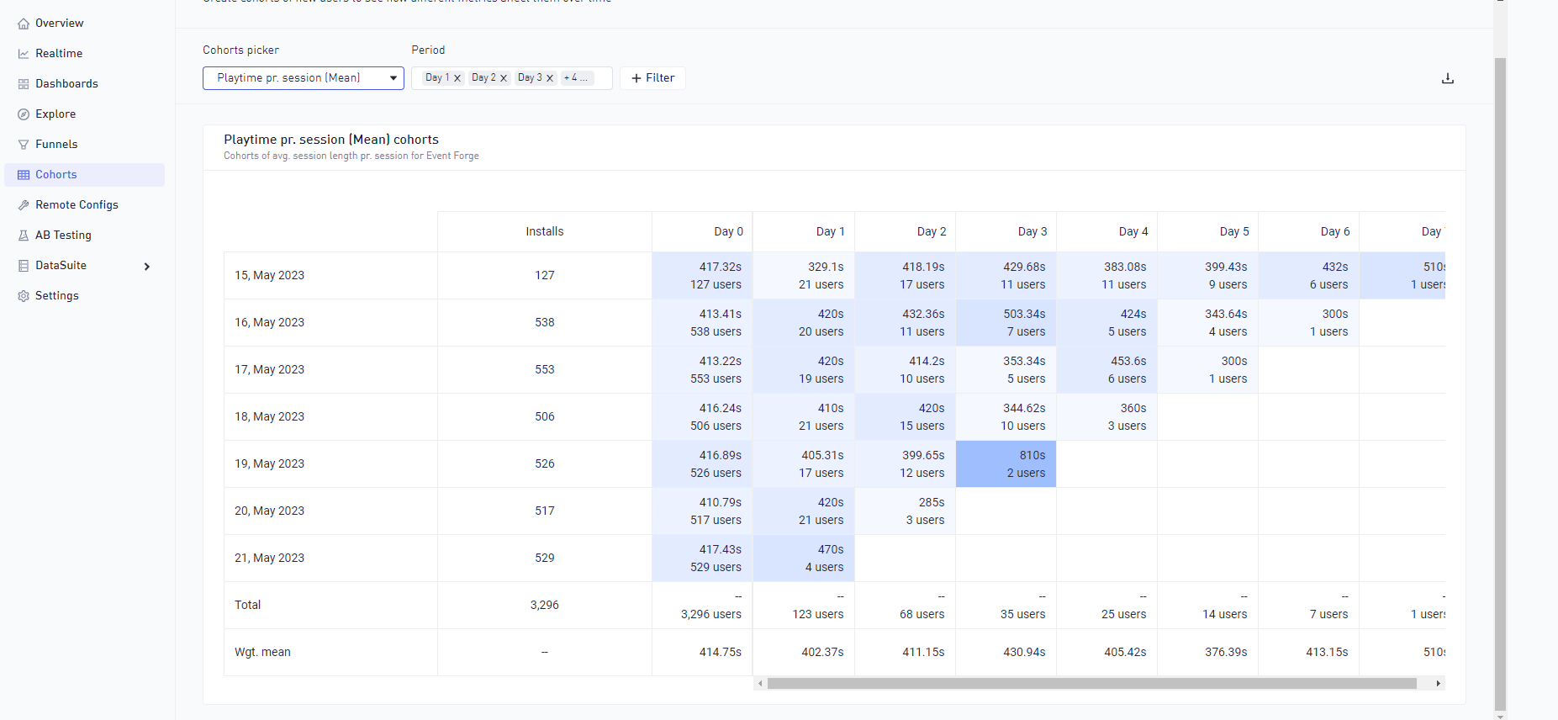
Task: Click the 417.32s 127 users cell
Action: 703,276
